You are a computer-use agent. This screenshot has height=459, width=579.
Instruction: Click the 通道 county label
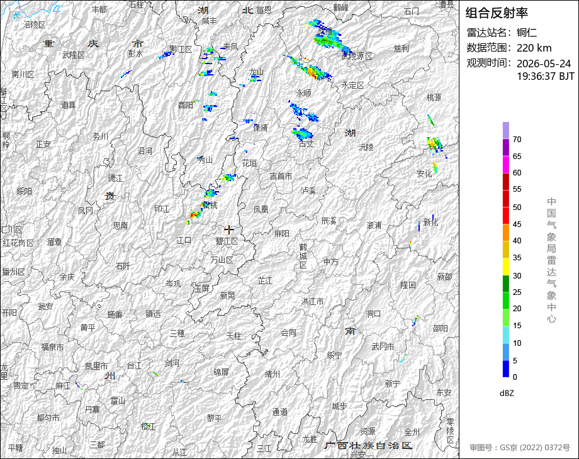279,412
